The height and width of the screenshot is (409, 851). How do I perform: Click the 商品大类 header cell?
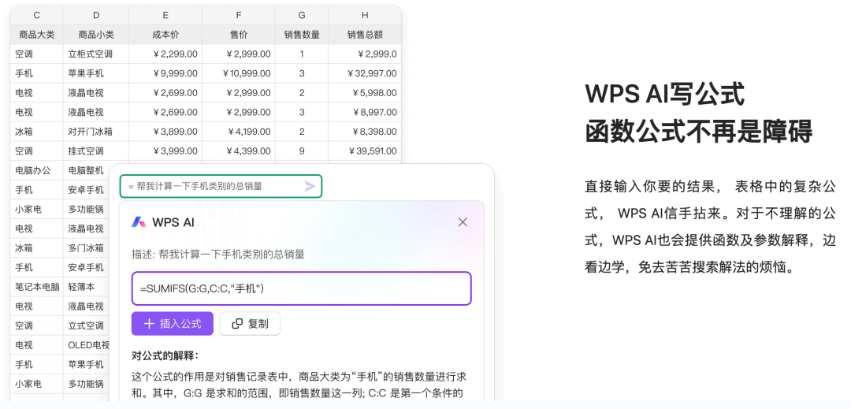(37, 35)
